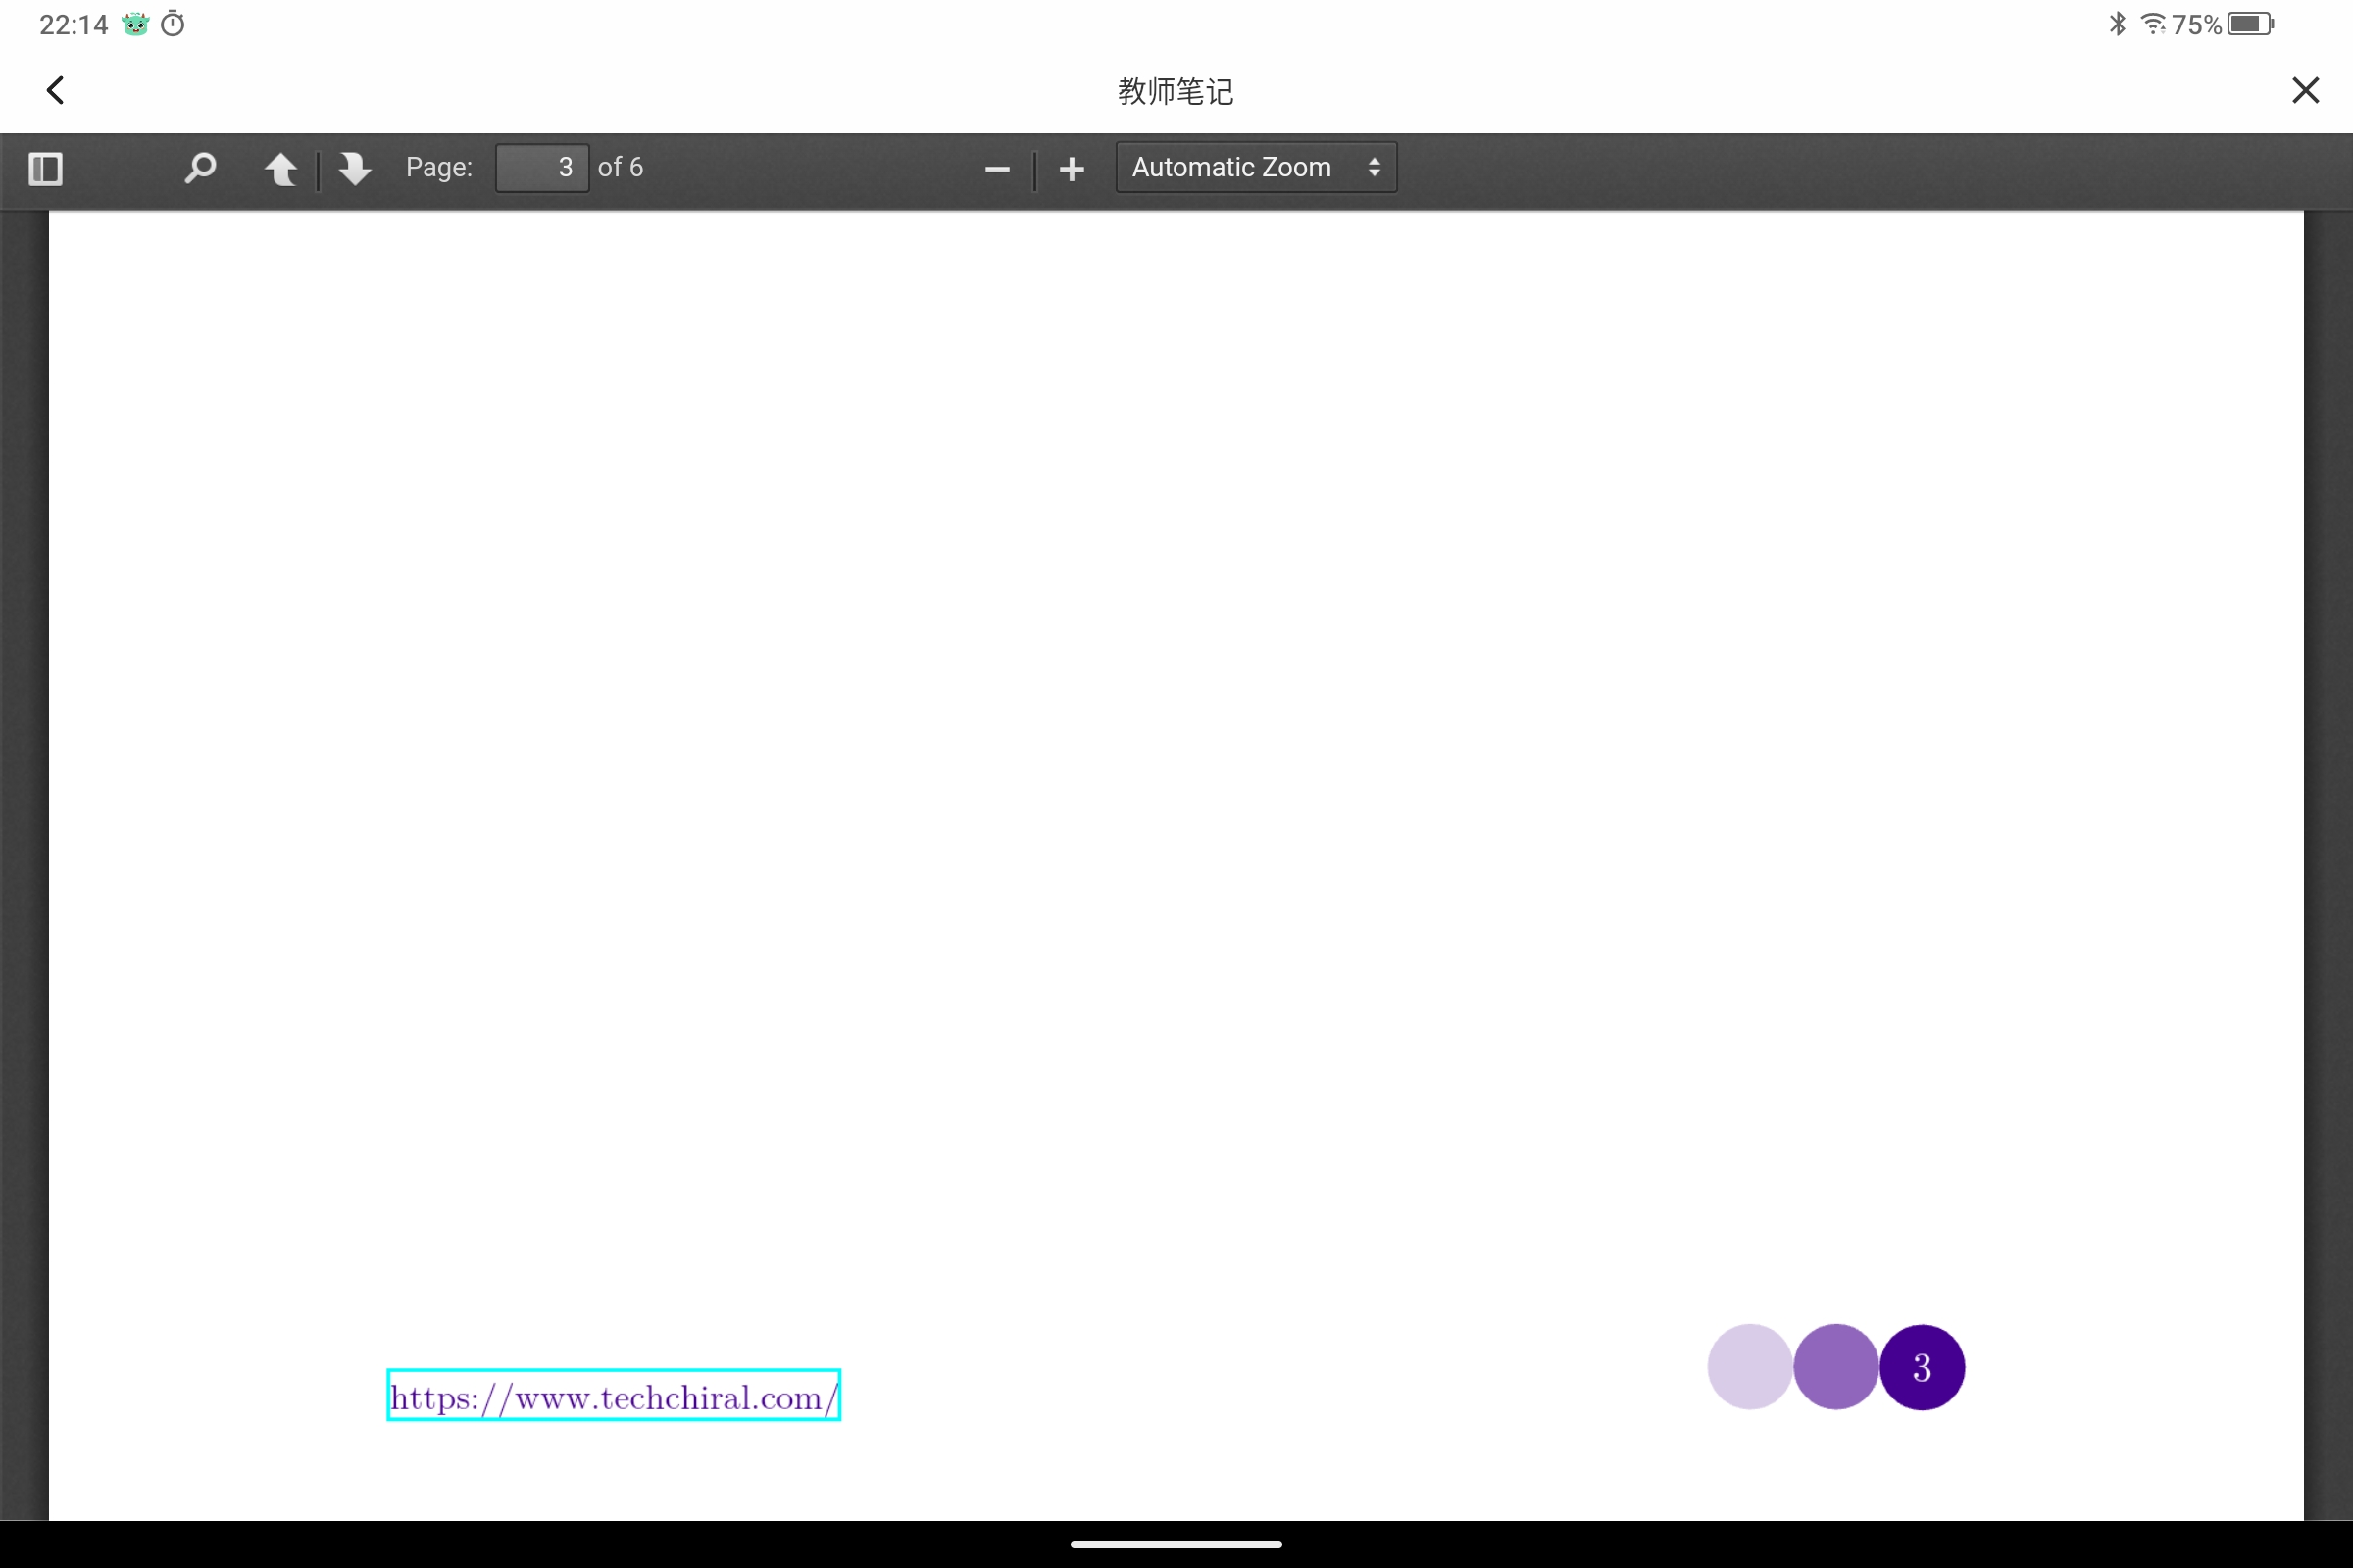
Task: Tap the Wi-Fi status icon
Action: pos(2152,23)
